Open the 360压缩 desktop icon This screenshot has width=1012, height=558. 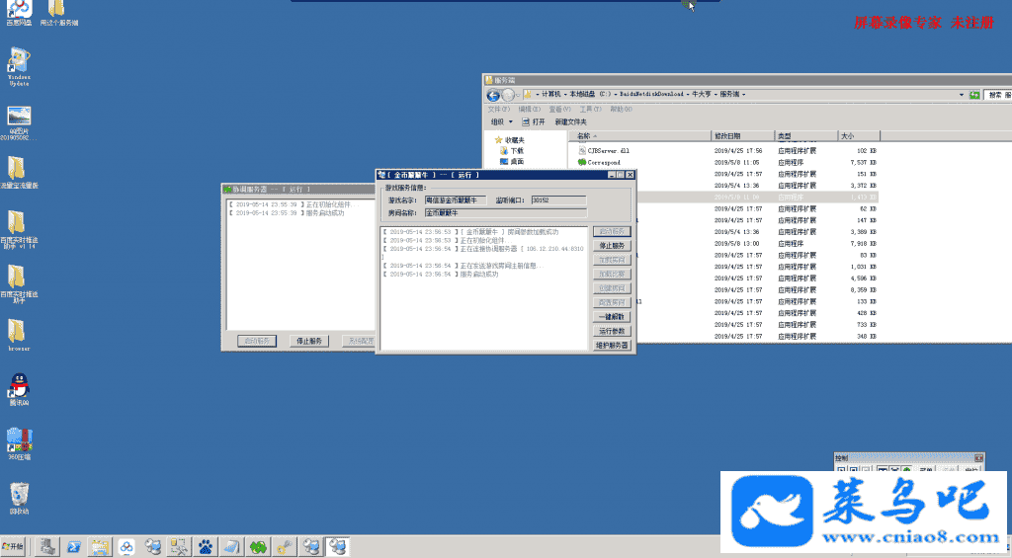[19, 440]
